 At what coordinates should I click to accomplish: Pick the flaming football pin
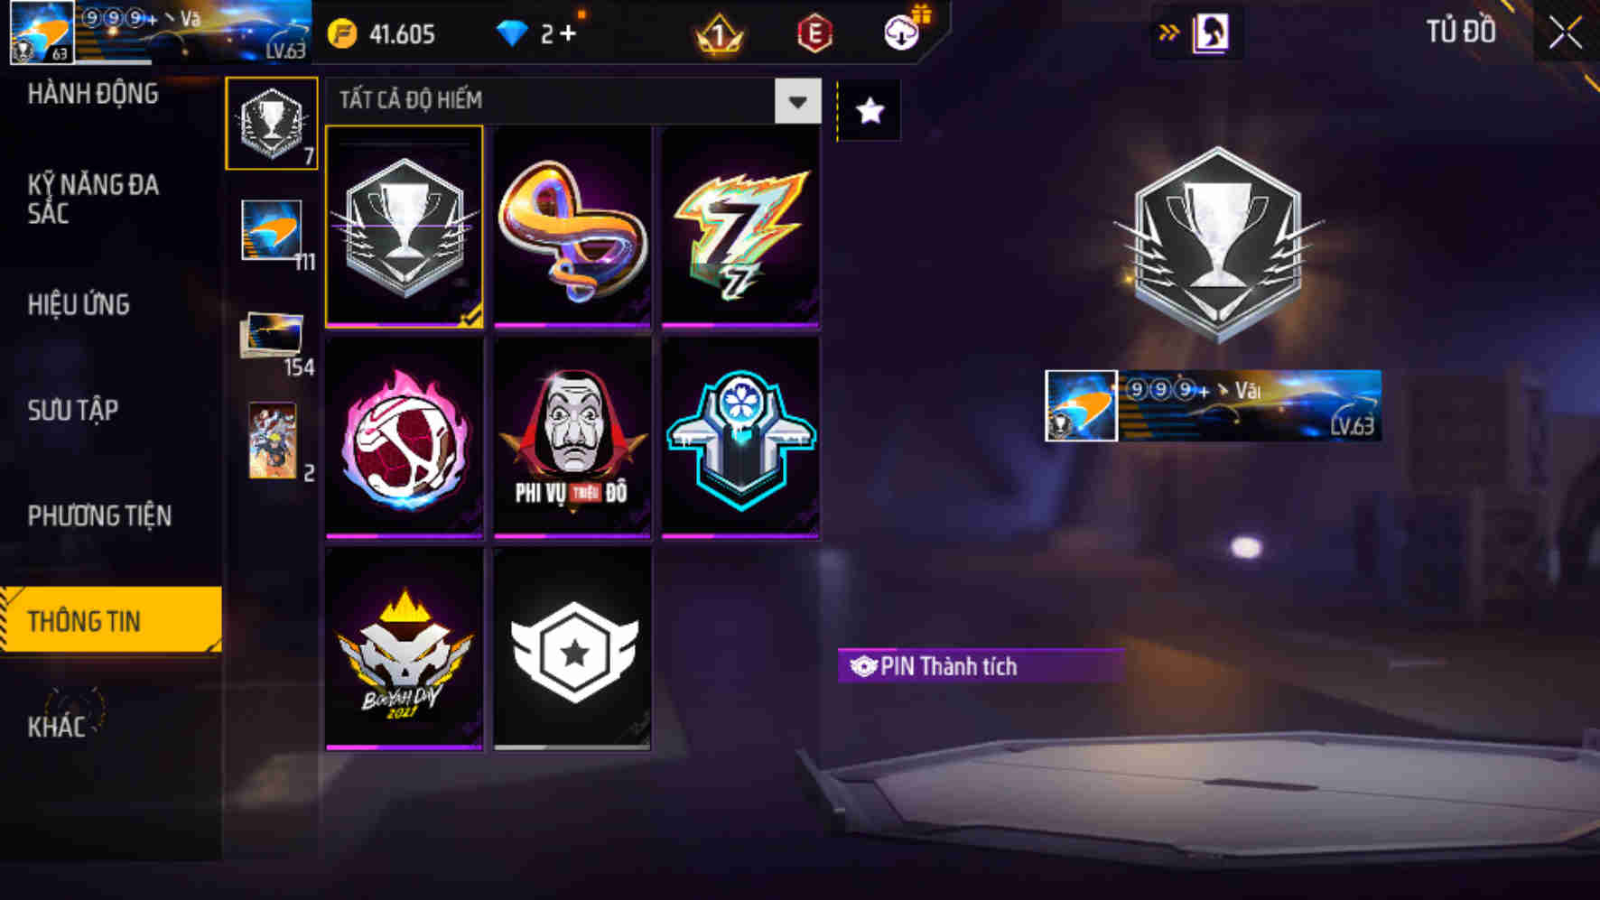pyautogui.click(x=404, y=439)
